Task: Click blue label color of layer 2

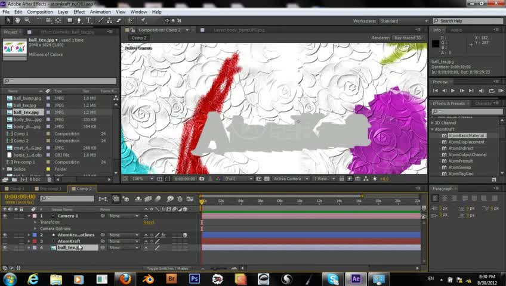Action: [x=35, y=235]
